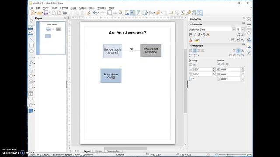Increase font size button
The image size is (280, 157).
[238, 35]
